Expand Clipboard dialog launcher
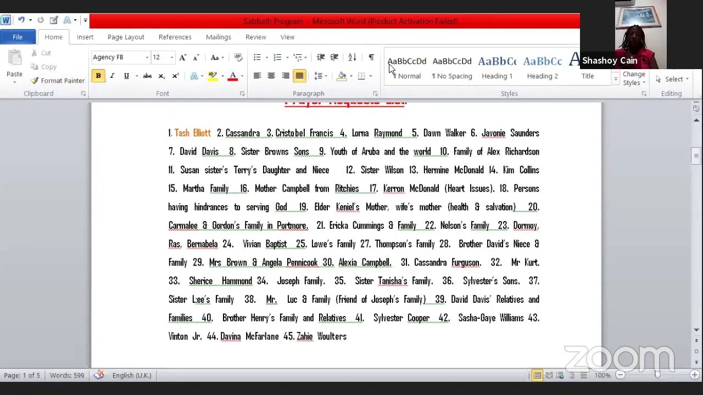Viewport: 703px width, 395px height. (x=83, y=94)
